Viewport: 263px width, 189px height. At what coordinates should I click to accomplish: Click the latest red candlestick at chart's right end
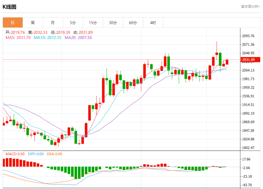(227, 62)
